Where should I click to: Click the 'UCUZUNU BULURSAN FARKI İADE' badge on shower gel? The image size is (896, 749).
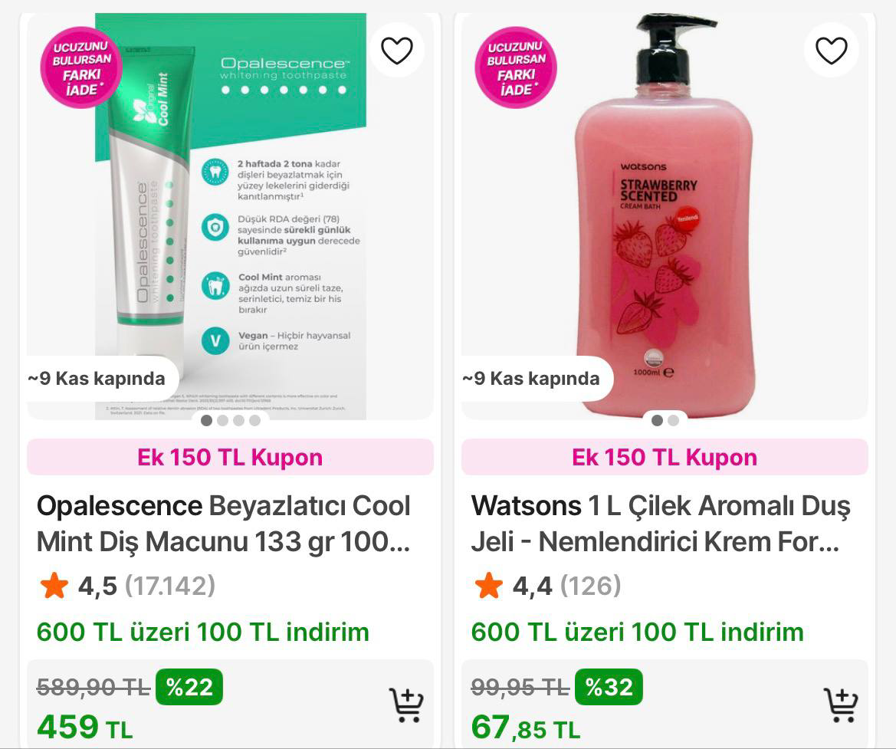514,67
